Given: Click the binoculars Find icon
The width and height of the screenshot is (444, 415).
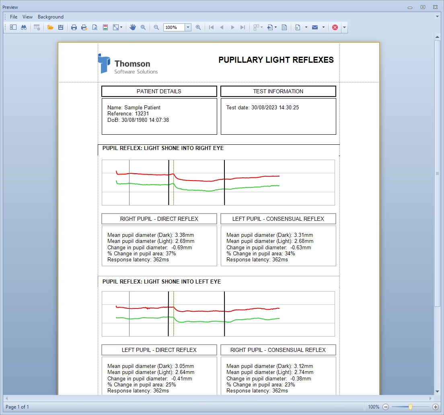Looking at the screenshot, I should [24, 27].
